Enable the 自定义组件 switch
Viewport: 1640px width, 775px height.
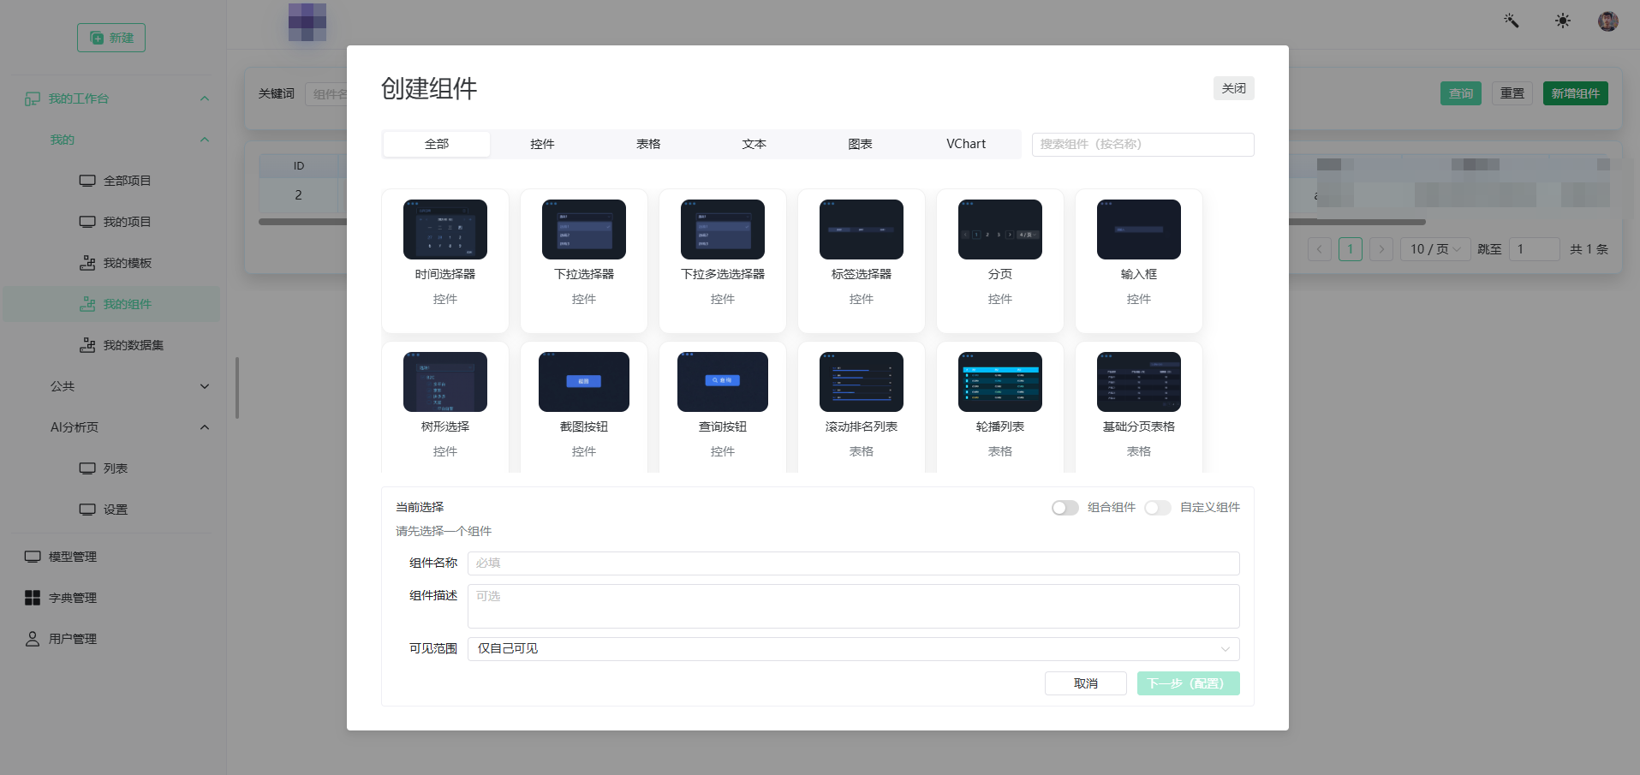1158,508
